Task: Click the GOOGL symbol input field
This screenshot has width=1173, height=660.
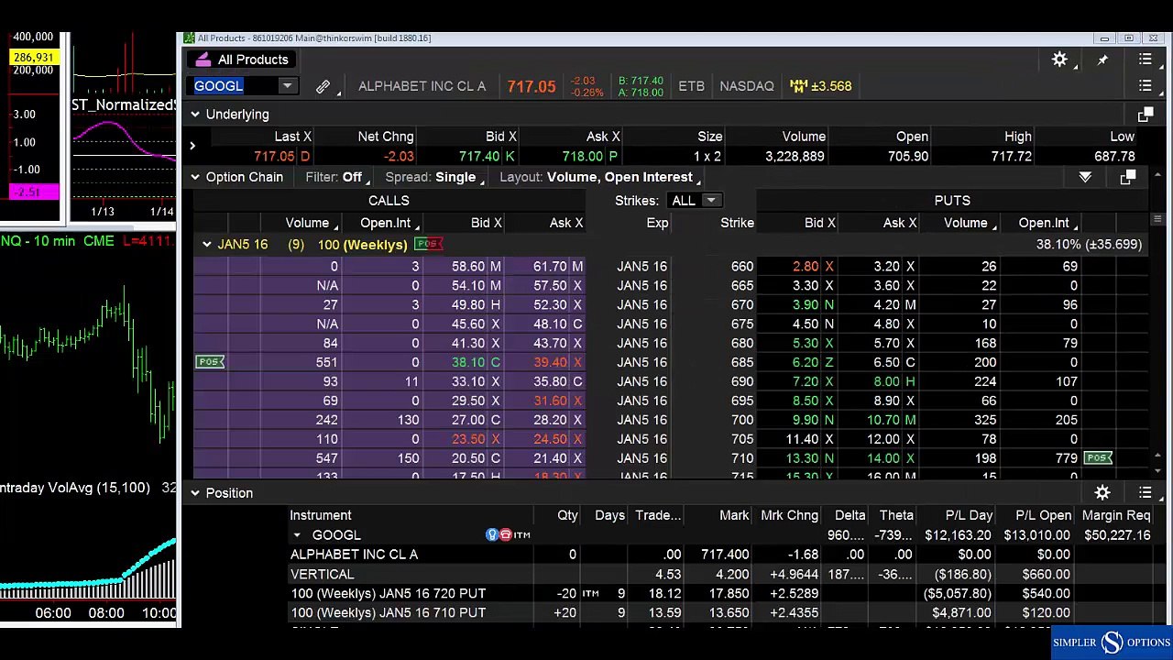Action: tap(235, 86)
